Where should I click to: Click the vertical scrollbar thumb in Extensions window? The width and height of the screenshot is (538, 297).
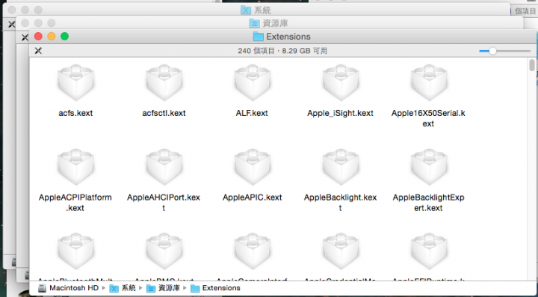click(532, 65)
